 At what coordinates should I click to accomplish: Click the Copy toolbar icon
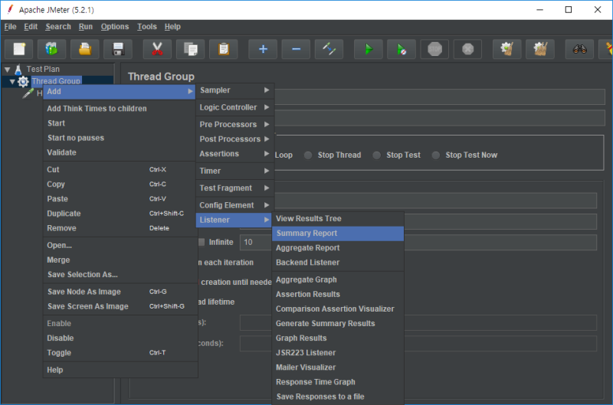point(190,49)
